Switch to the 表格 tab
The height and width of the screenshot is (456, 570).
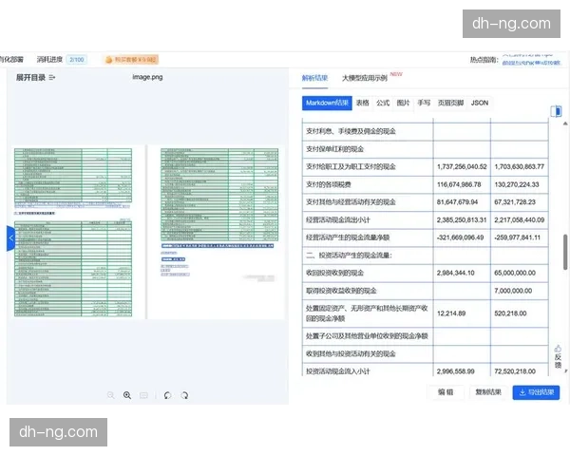pos(363,103)
